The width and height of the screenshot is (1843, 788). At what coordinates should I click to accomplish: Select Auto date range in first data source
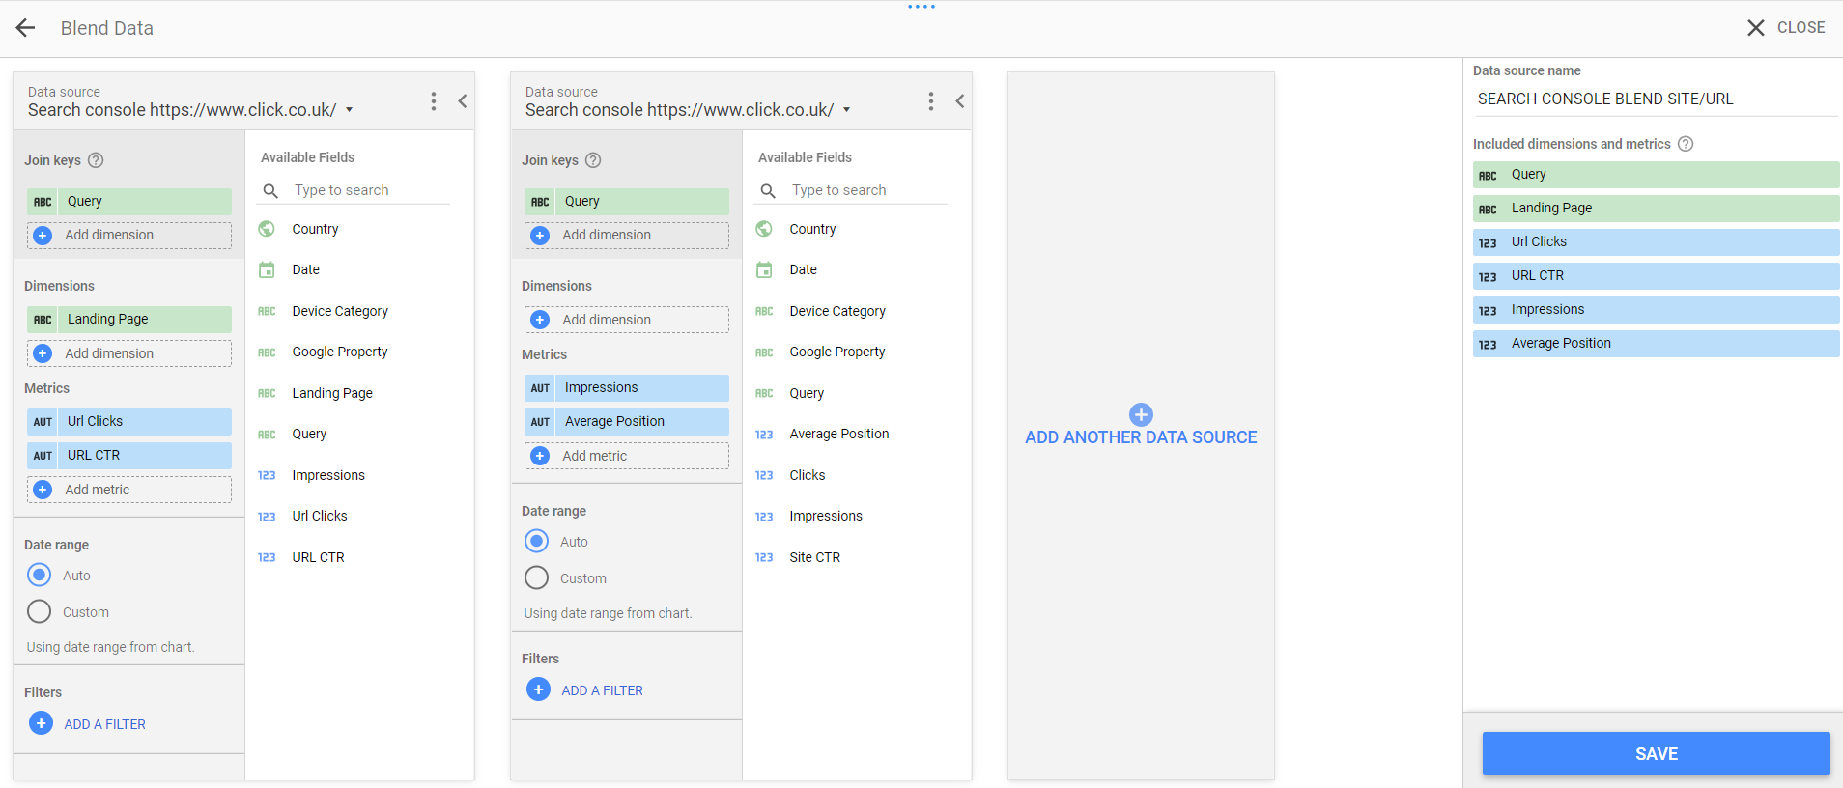click(x=40, y=576)
